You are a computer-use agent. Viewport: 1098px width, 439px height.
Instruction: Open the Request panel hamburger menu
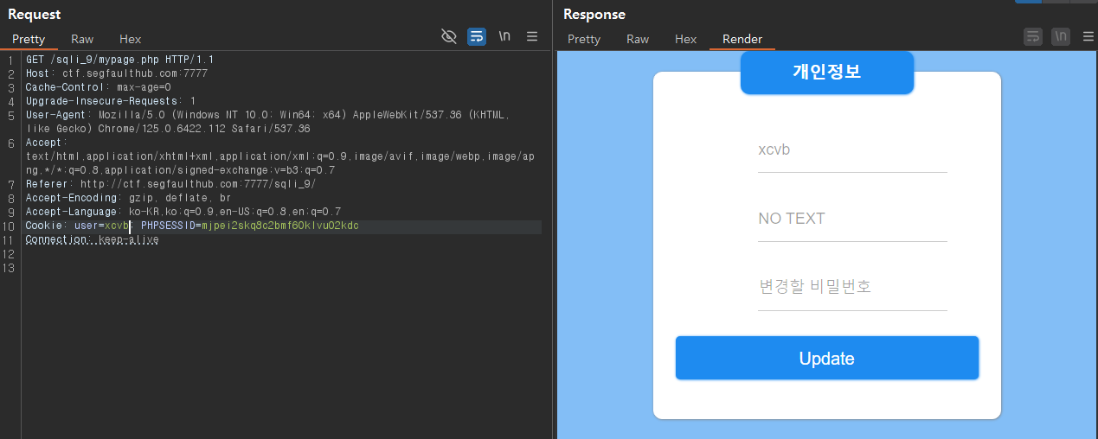point(532,36)
